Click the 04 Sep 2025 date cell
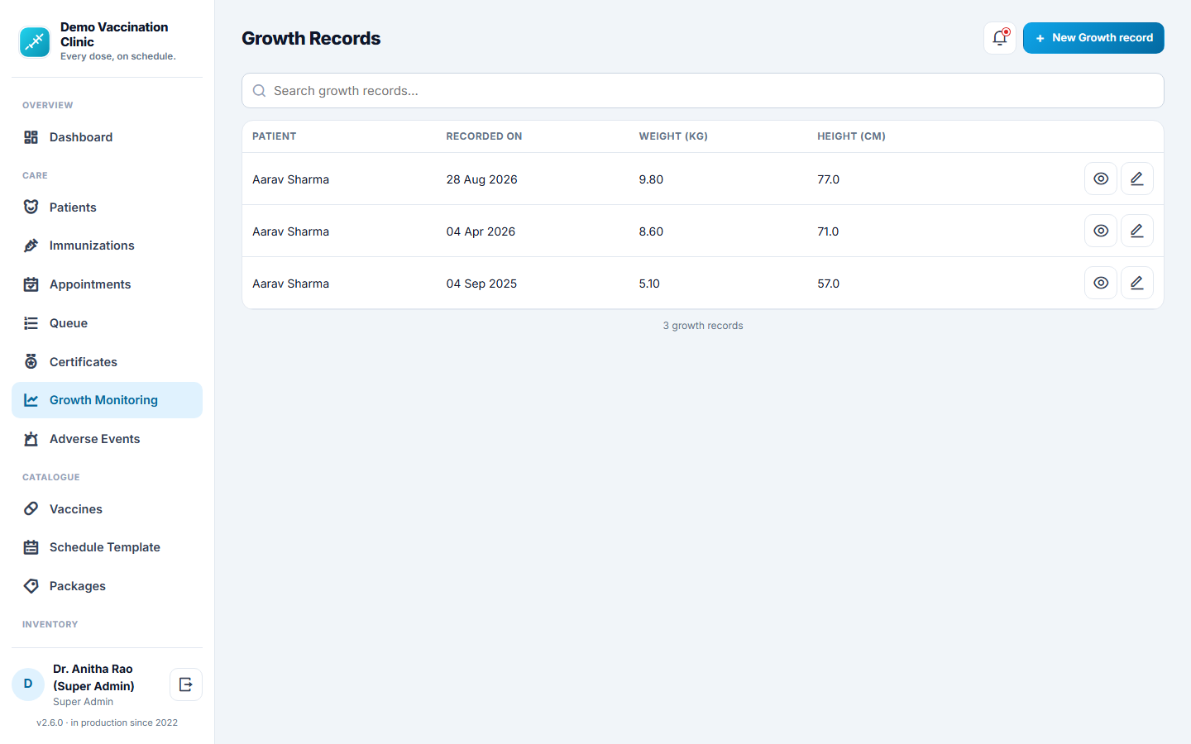This screenshot has width=1191, height=744. coord(481,284)
